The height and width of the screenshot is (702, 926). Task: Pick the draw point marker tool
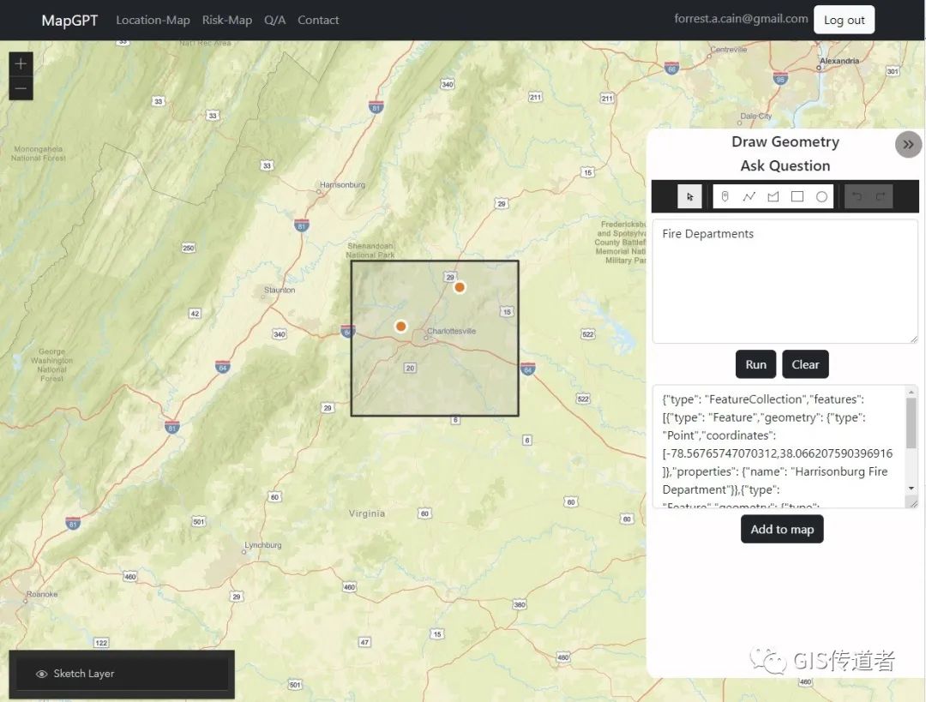tap(725, 196)
